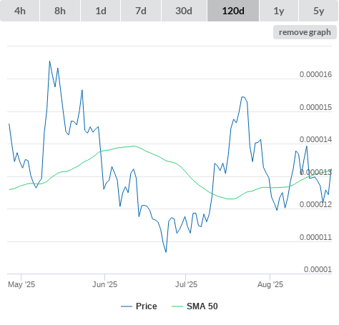Switch to the 8h time range
Viewport: 339px width, 325px height.
coord(60,11)
